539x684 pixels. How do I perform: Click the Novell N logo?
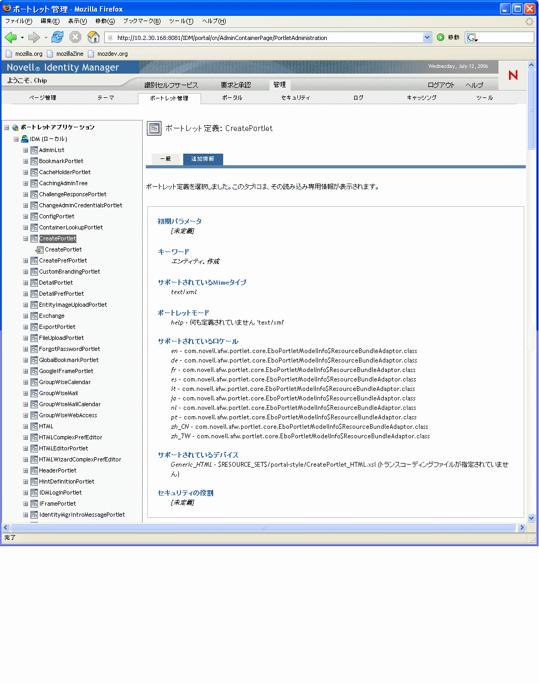513,75
